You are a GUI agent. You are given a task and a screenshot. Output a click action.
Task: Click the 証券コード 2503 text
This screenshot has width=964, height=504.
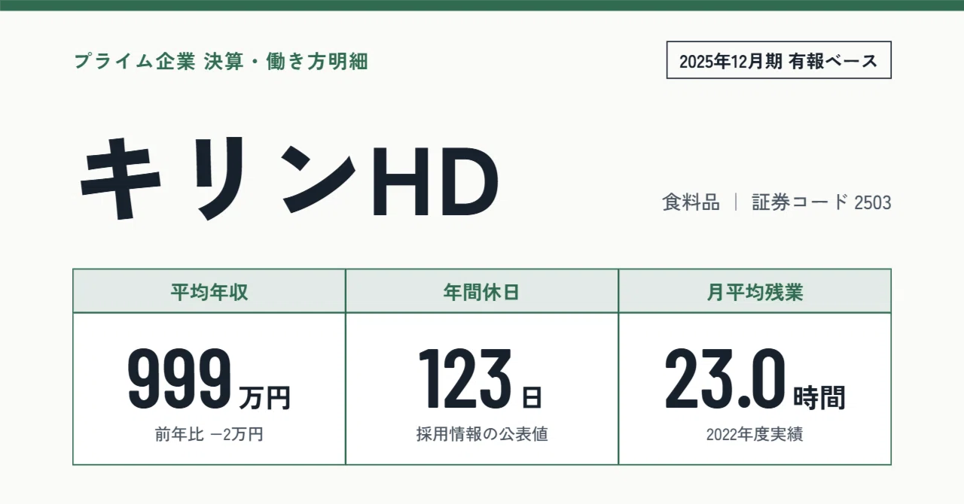click(x=822, y=202)
